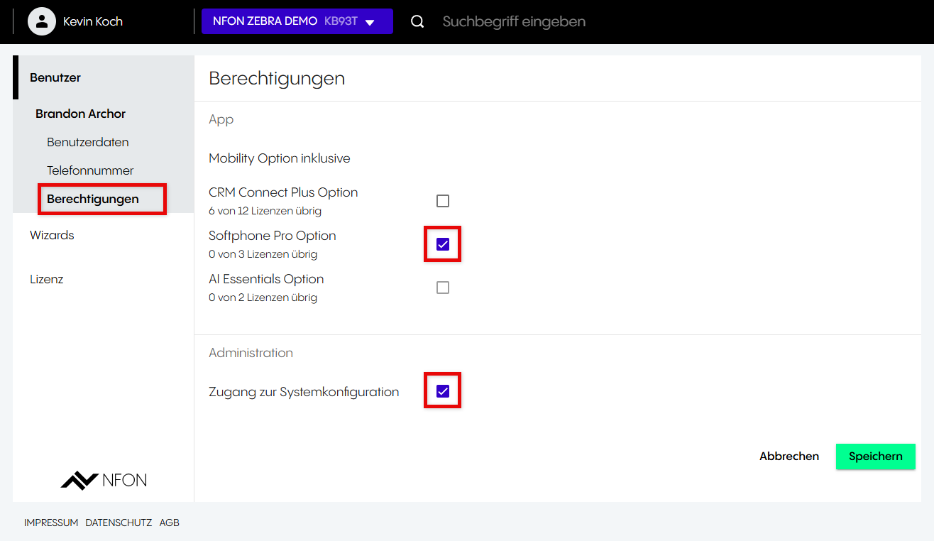
Task: Open the Kevin Koch user menu
Action: point(92,21)
